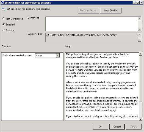The height and width of the screenshot is (132, 144).
Task: Maximize the policy dialog window
Action: 137,3
